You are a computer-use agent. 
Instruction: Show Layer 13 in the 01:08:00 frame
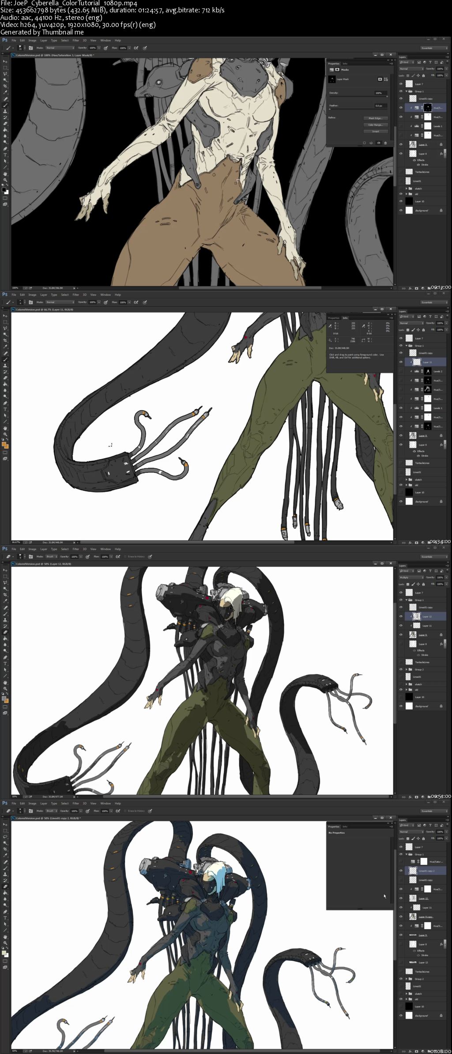[401, 962]
